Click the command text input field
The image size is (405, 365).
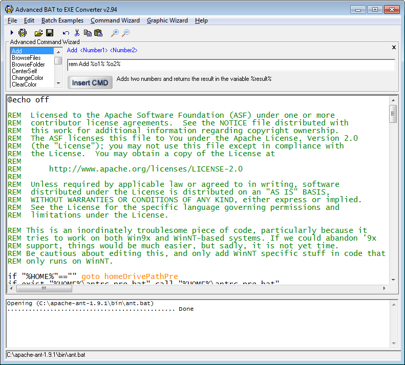pyautogui.click(x=230, y=65)
